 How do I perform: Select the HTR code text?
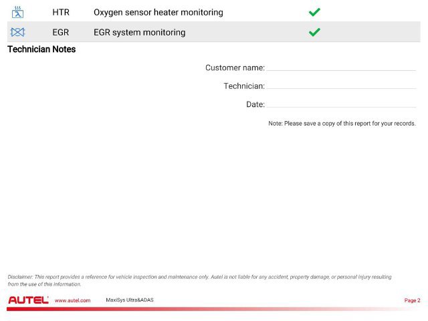coord(61,12)
